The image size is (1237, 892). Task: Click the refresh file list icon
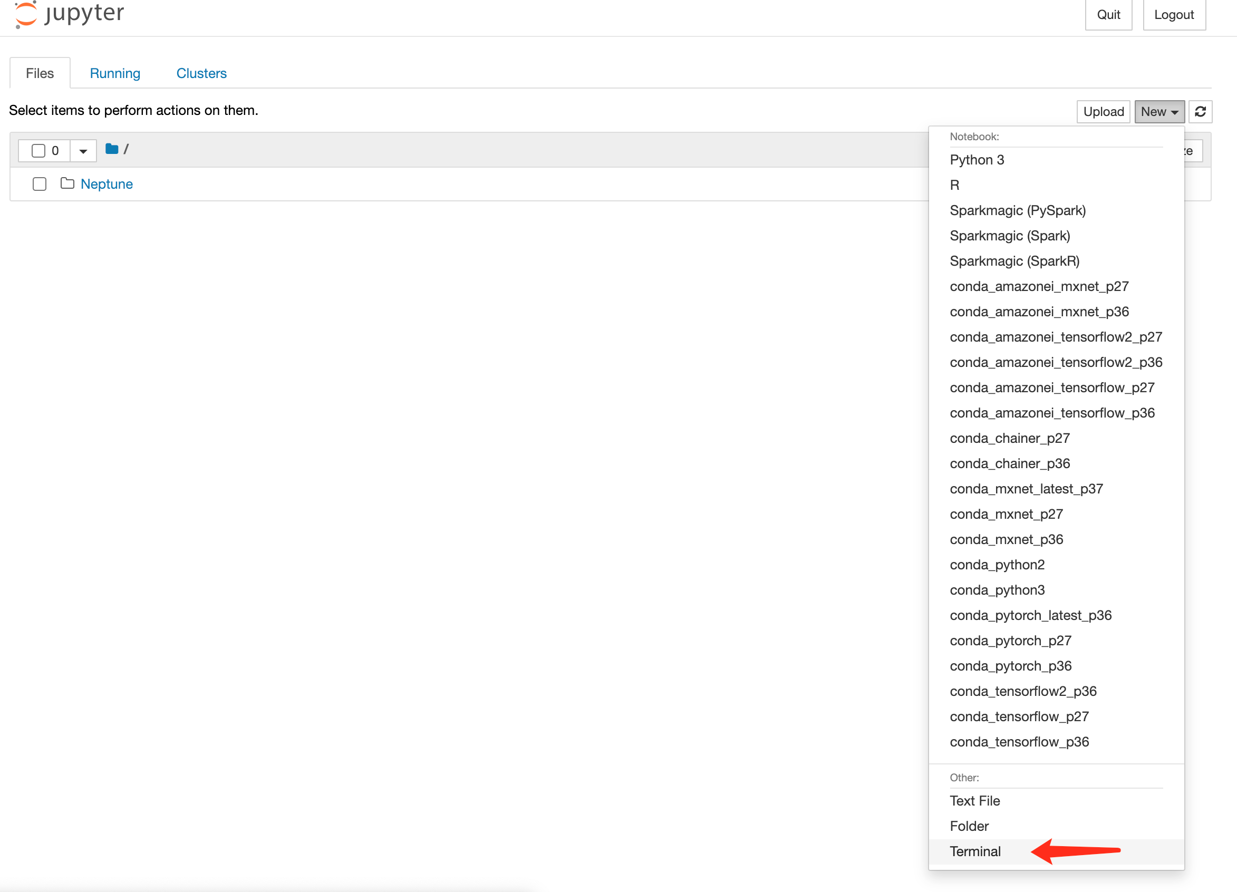[x=1200, y=112]
